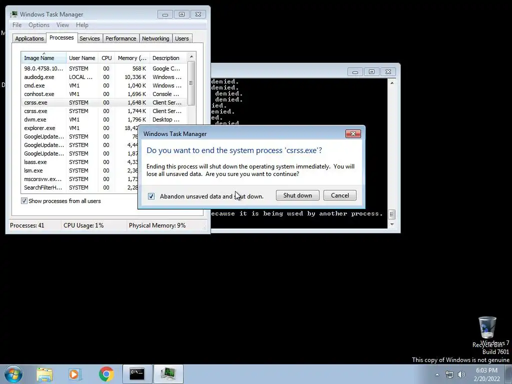Launch Google Chrome from the taskbar
Screen dimensions: 512x384
[106, 374]
